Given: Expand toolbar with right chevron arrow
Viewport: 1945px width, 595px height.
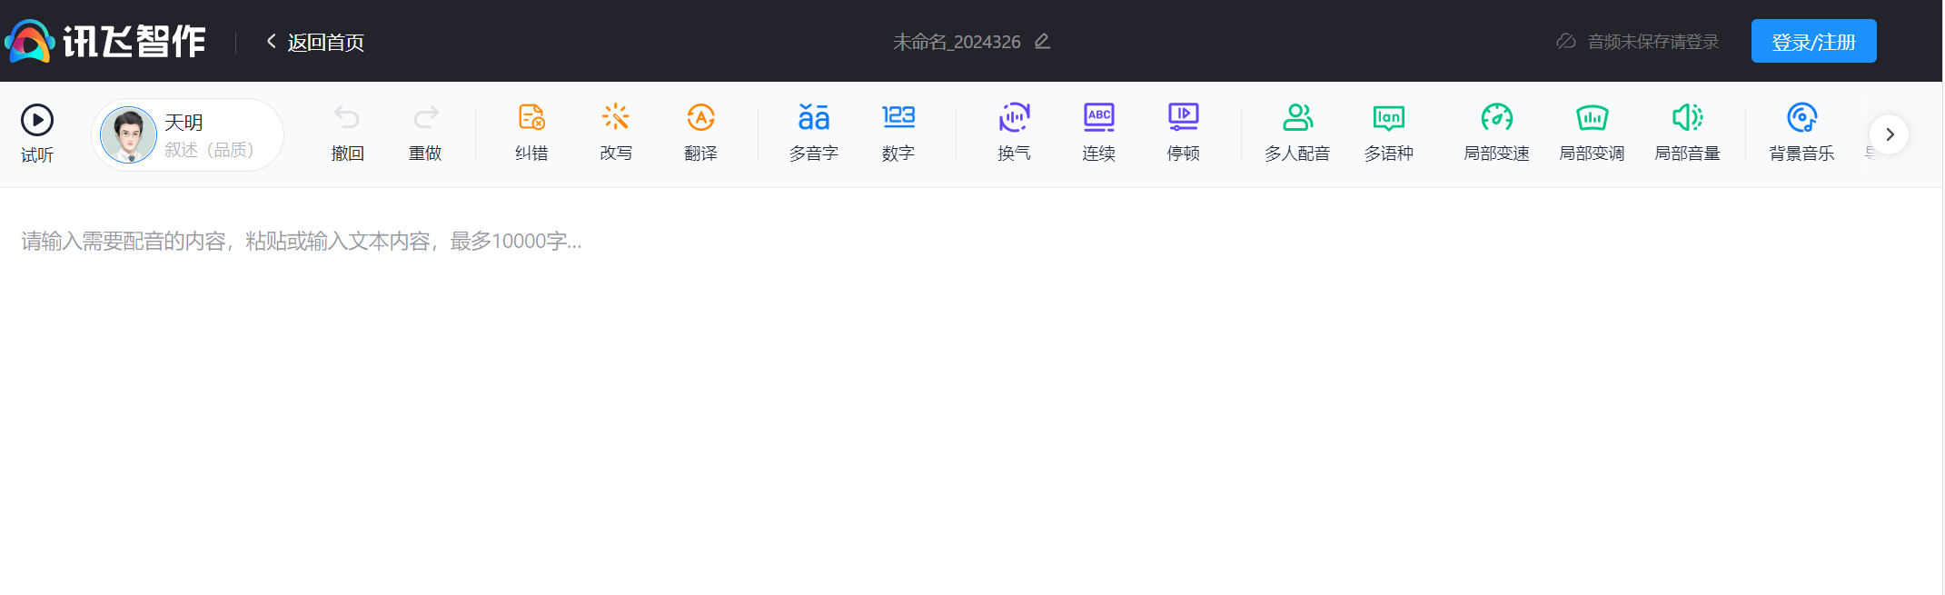Looking at the screenshot, I should [1889, 134].
